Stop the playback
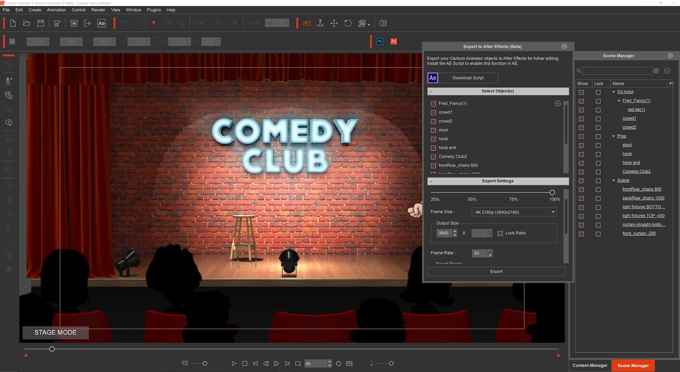Image resolution: width=680 pixels, height=372 pixels. click(245, 364)
